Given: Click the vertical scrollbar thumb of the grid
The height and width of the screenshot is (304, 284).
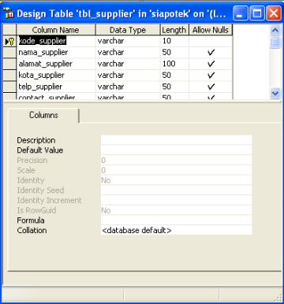Looking at the screenshot, I should coord(275,43).
